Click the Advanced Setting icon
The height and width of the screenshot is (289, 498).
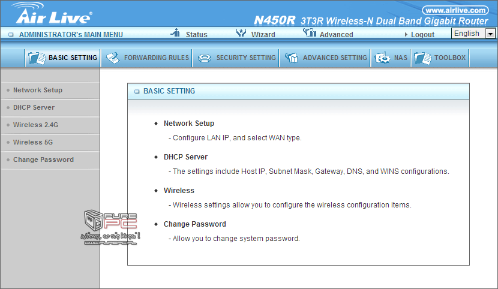[292, 58]
